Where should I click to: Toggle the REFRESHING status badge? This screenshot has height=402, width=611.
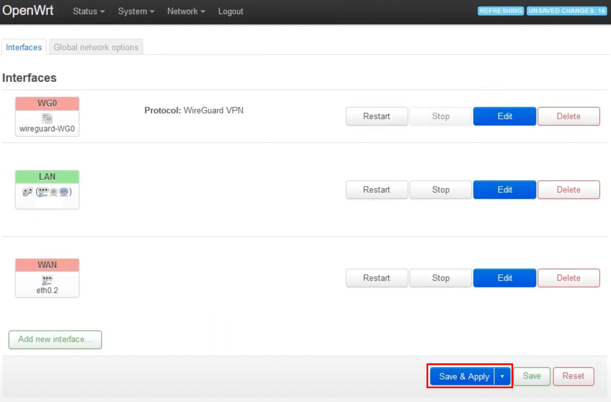coord(500,11)
